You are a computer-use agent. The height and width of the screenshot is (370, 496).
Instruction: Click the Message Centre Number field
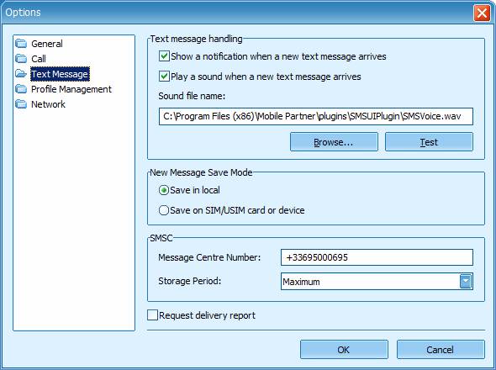(377, 257)
